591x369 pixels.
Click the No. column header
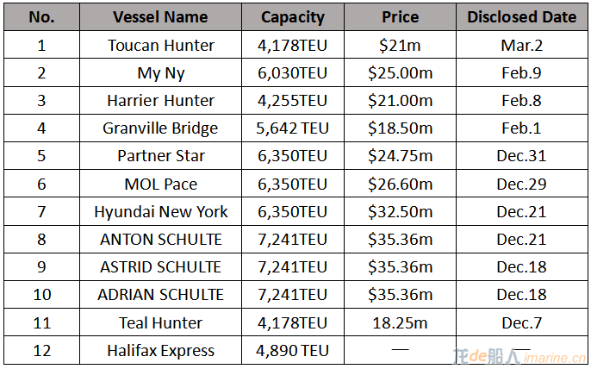[x=41, y=17]
